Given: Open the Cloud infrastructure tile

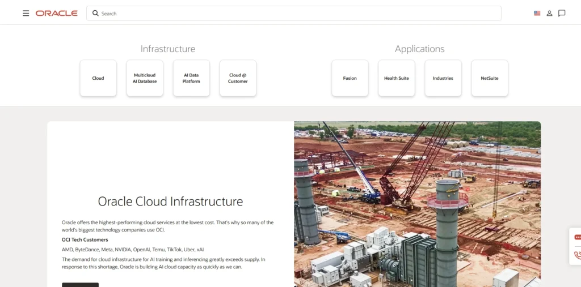Looking at the screenshot, I should coord(98,78).
